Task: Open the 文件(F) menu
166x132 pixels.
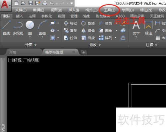Action: [x=21, y=10]
